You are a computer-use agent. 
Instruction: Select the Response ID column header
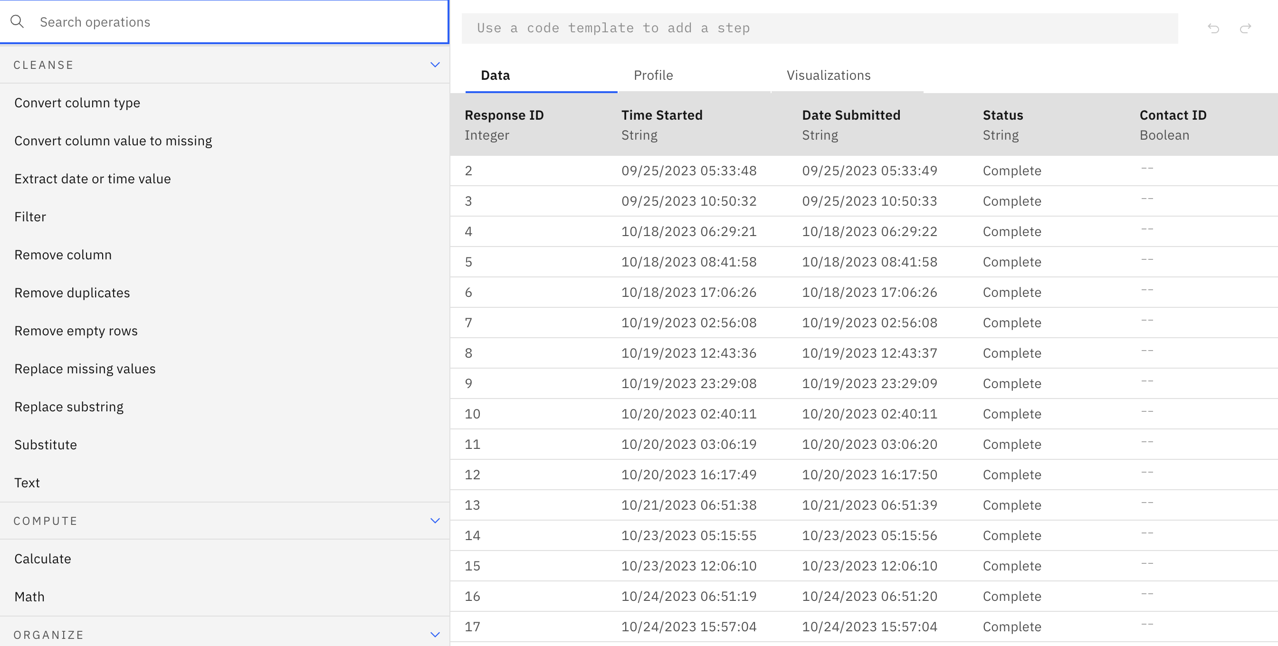504,115
